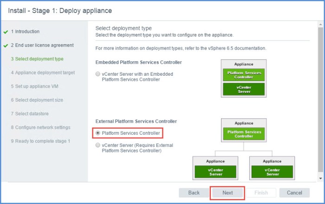Image resolution: width=325 pixels, height=204 pixels.
Task: Click the embedded appliance diagram
Action: pos(244,79)
